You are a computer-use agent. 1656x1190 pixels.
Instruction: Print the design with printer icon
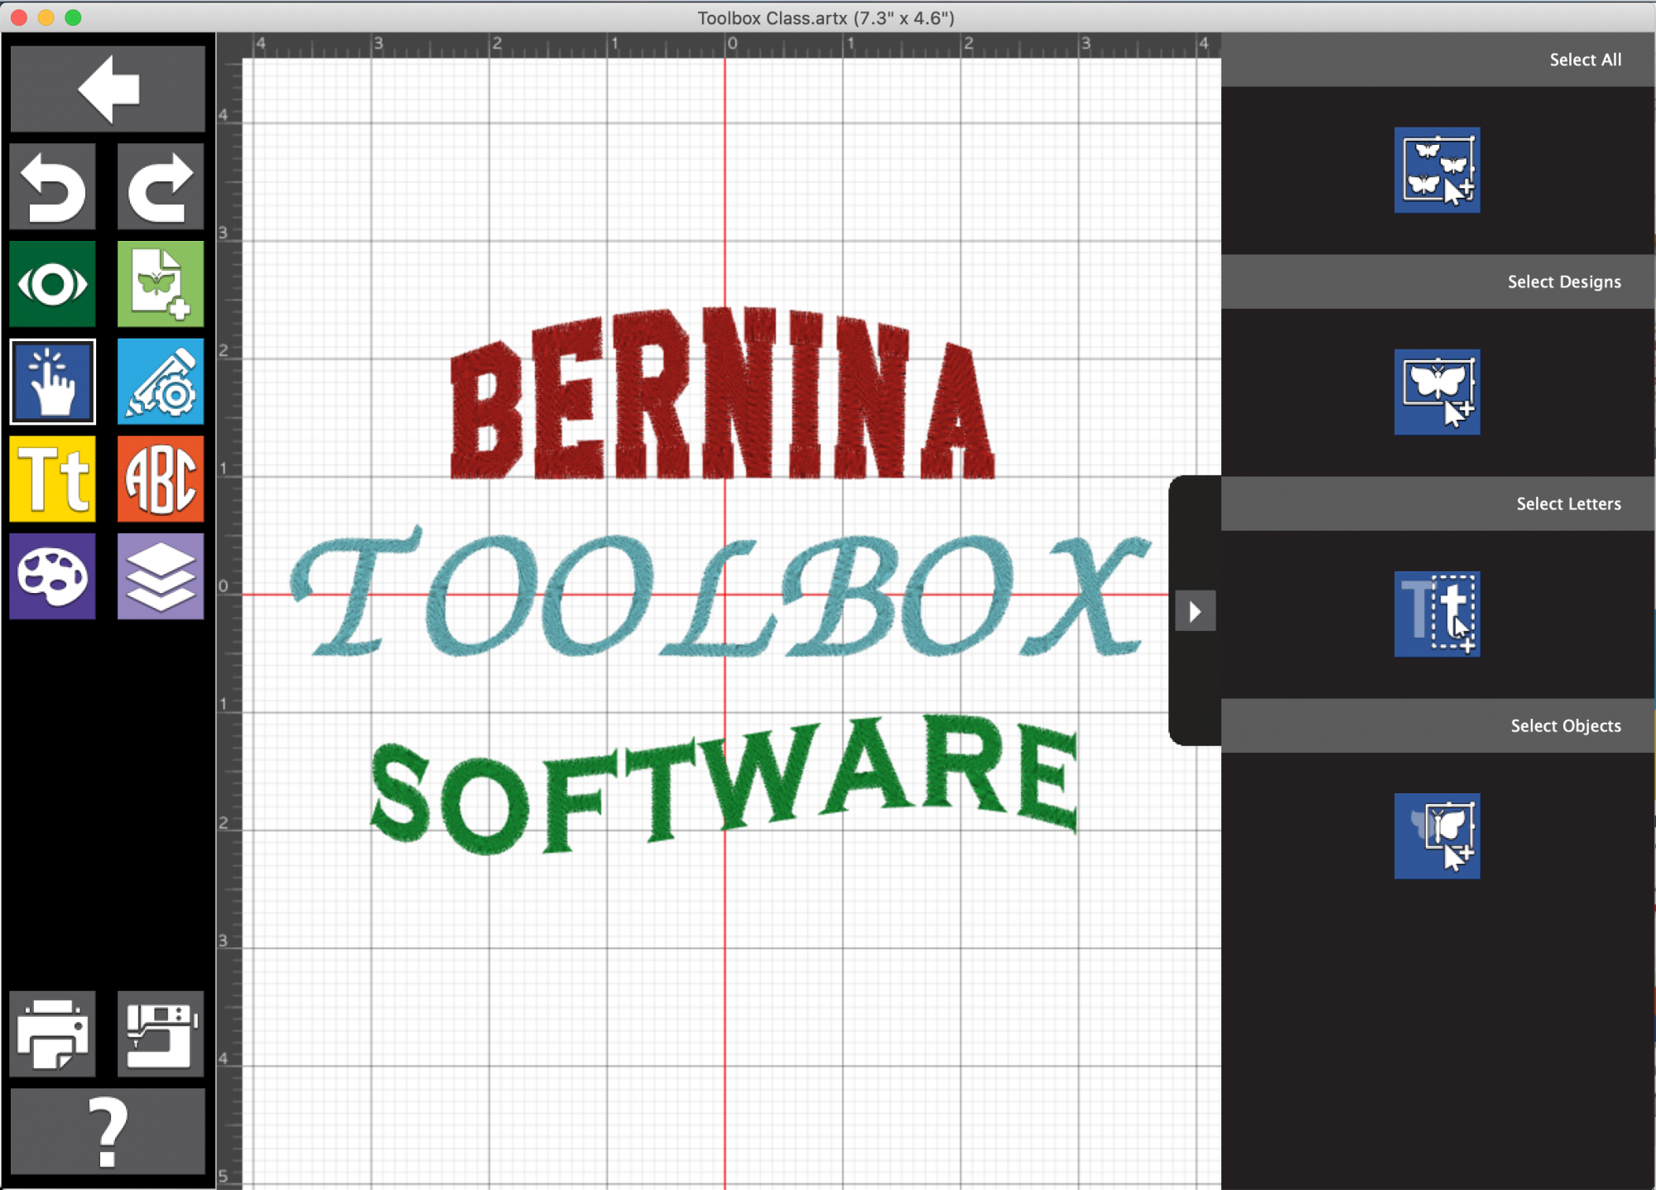tap(53, 1033)
